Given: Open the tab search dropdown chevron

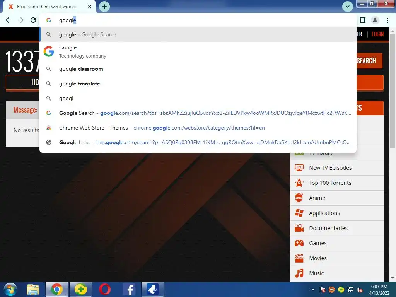Looking at the screenshot, I should pyautogui.click(x=348, y=7).
